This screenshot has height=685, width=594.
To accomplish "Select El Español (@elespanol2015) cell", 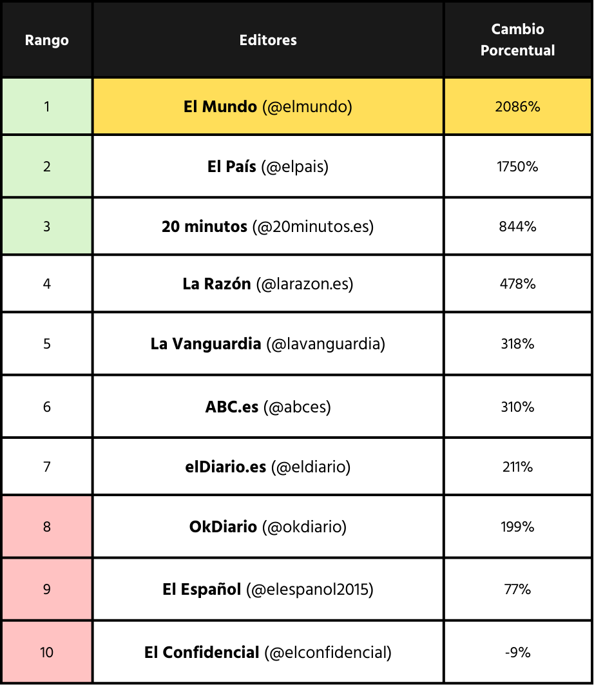I will pyautogui.click(x=268, y=590).
